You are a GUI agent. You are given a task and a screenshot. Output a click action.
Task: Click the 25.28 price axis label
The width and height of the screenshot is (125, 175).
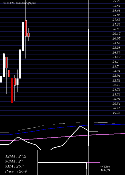116,48
